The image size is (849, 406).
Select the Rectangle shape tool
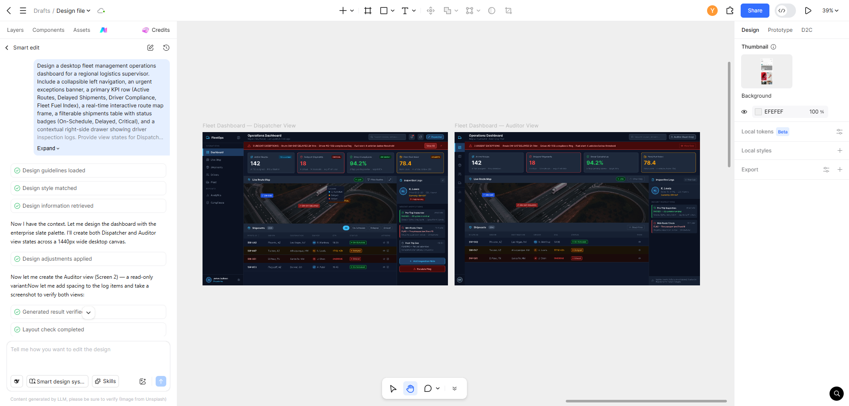point(384,11)
